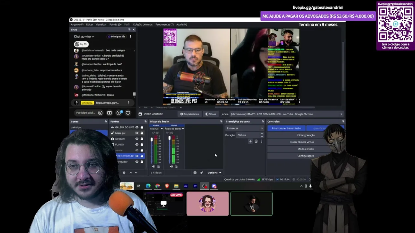Open the Visualizar menu
The height and width of the screenshot is (233, 415).
click(x=101, y=24)
